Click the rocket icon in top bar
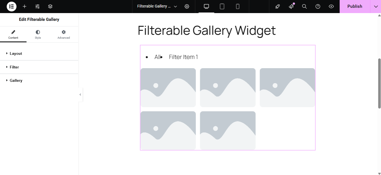The width and height of the screenshot is (381, 175). [x=278, y=6]
